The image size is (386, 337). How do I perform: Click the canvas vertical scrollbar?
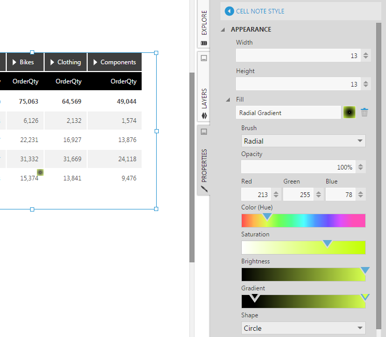click(x=192, y=167)
